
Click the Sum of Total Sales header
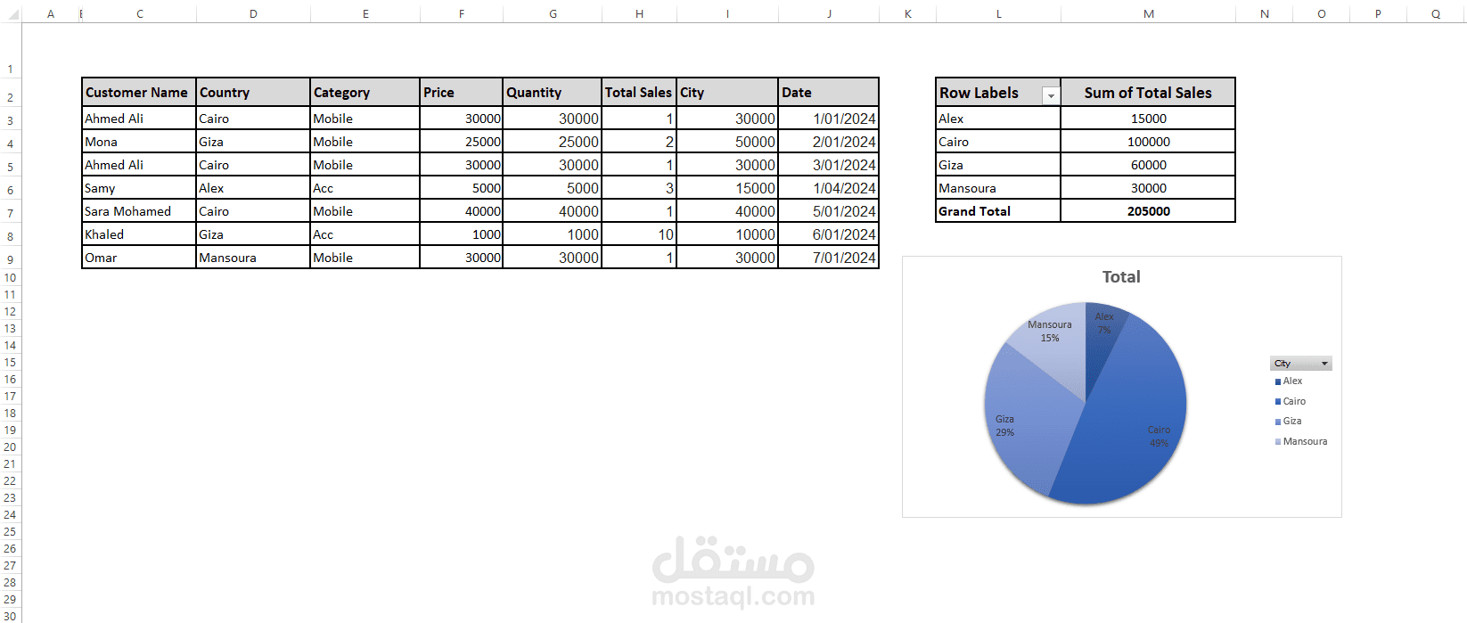(x=1148, y=93)
